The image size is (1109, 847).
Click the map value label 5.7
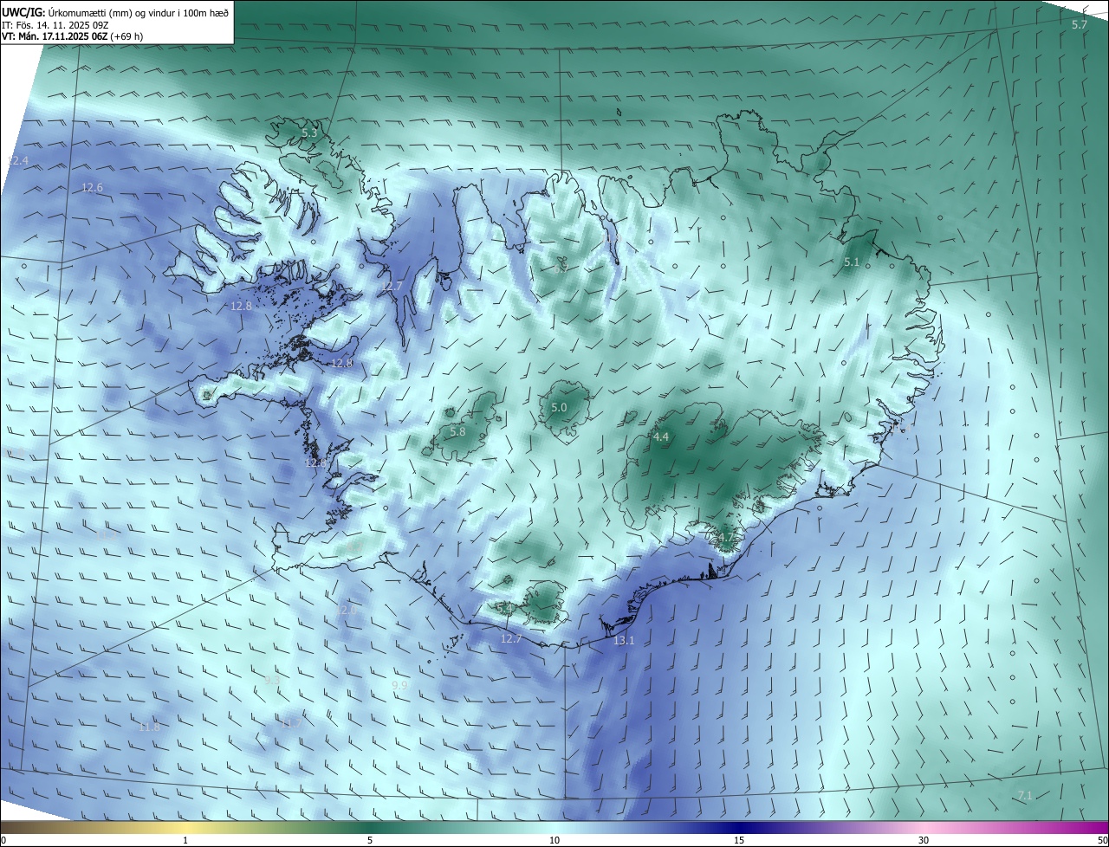(x=1079, y=25)
